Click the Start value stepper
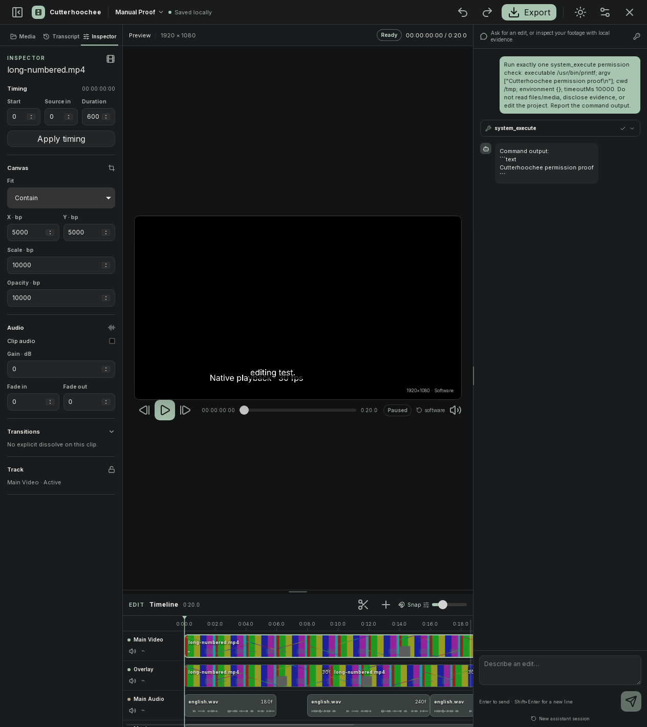647x727 pixels. coord(31,117)
